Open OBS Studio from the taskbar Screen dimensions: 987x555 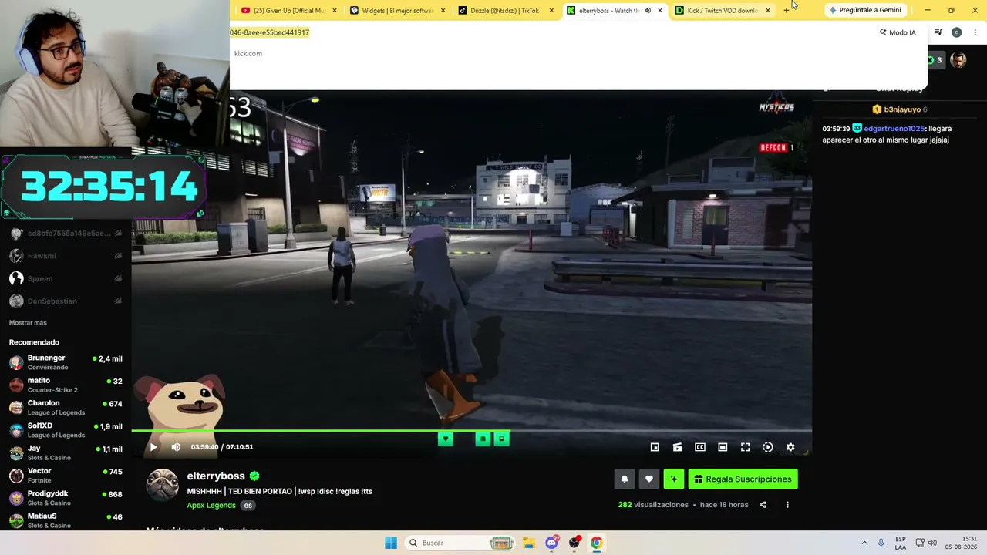tap(574, 543)
